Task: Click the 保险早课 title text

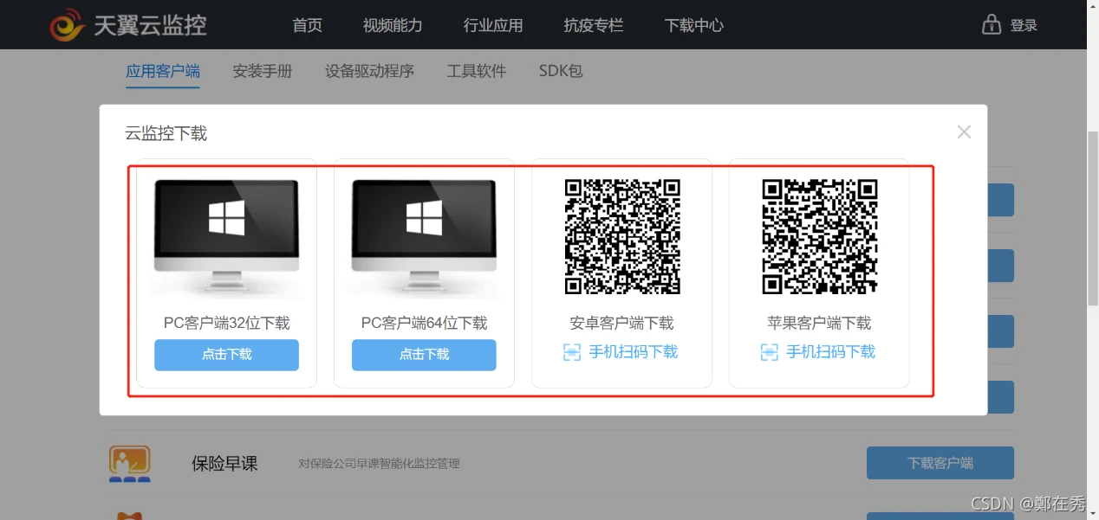Action: coord(224,464)
